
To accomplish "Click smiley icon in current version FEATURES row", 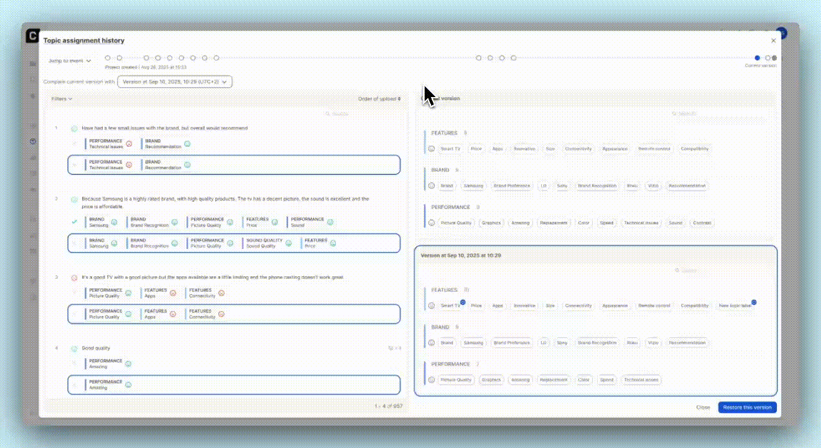I will pyautogui.click(x=431, y=149).
